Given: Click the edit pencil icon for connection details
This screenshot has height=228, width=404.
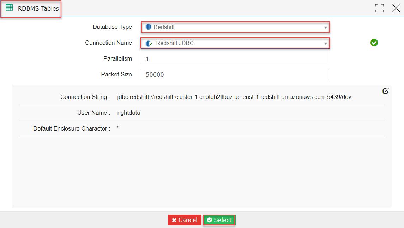Looking at the screenshot, I should 385,90.
